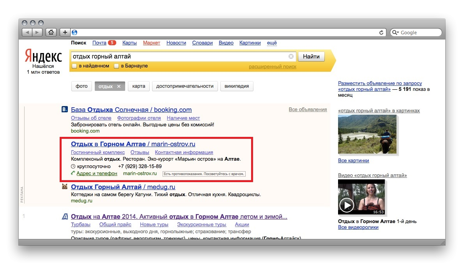Screen dimensions: 464x264
Task: Open Словари from the top menu
Action: click(202, 43)
